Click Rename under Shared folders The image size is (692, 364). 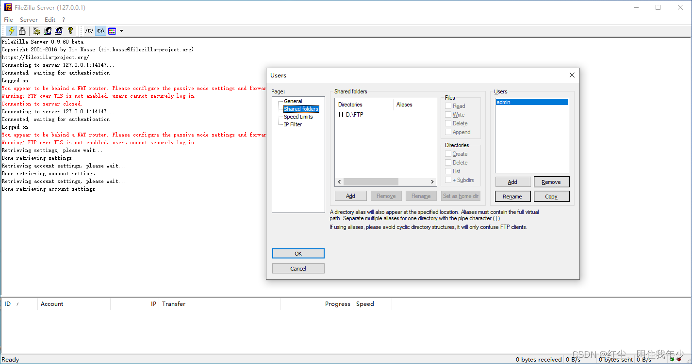pos(421,196)
